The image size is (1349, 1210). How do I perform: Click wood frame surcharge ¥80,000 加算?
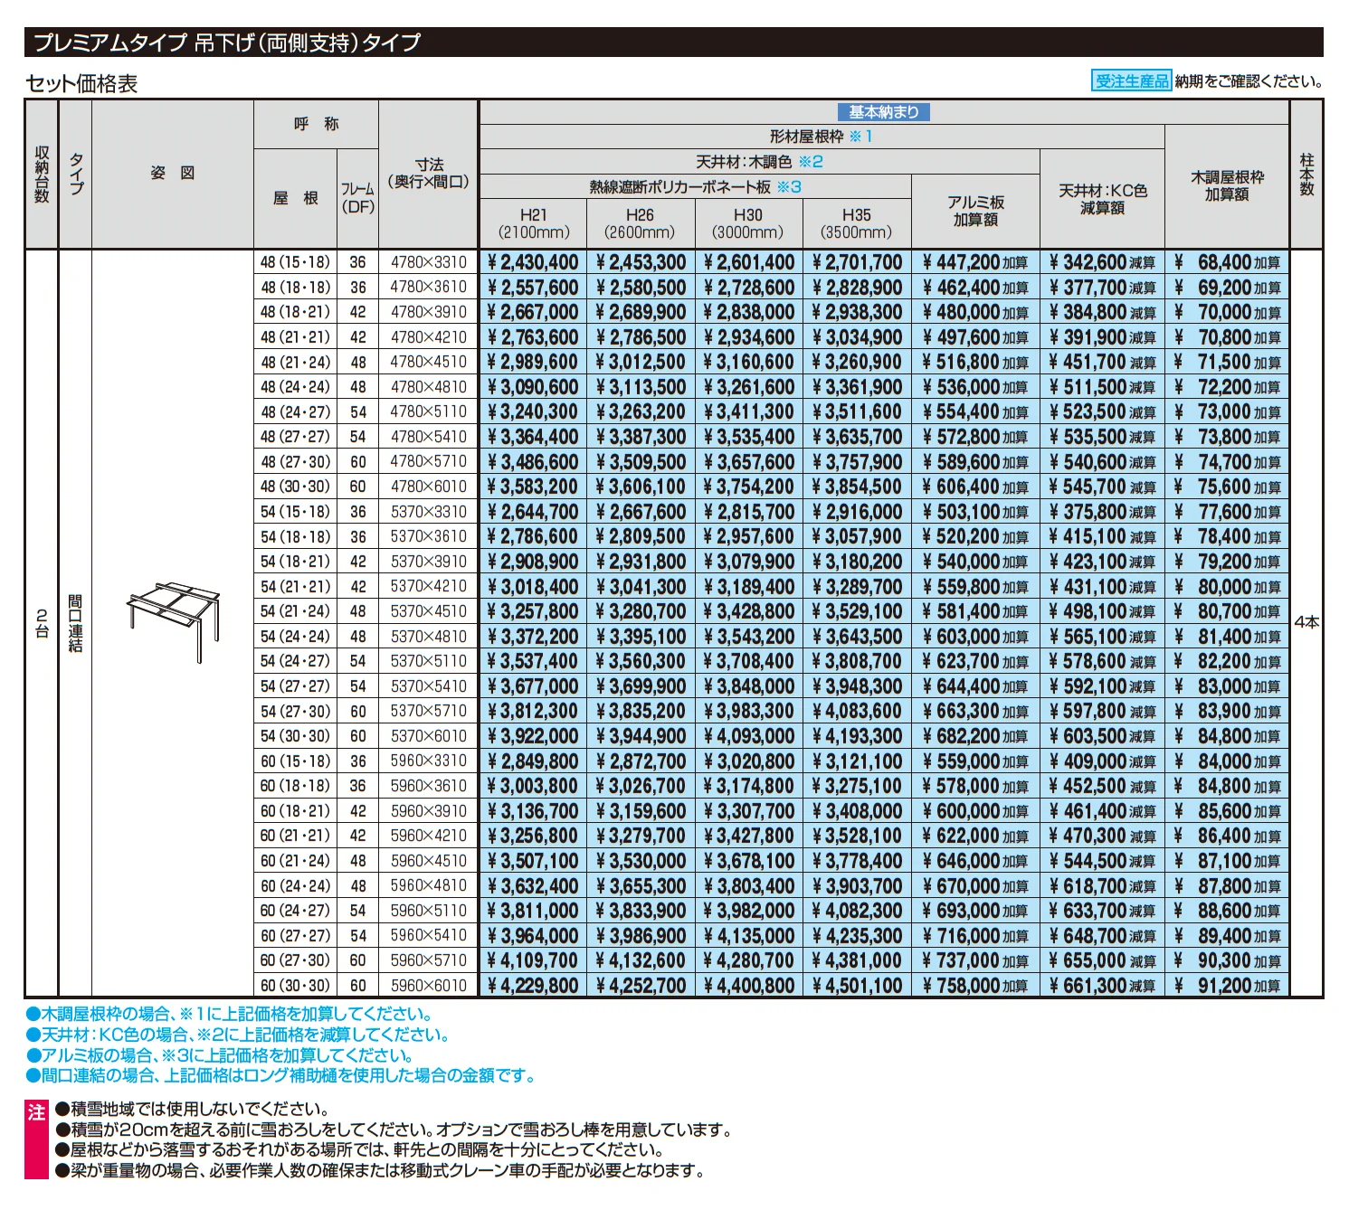(1227, 587)
